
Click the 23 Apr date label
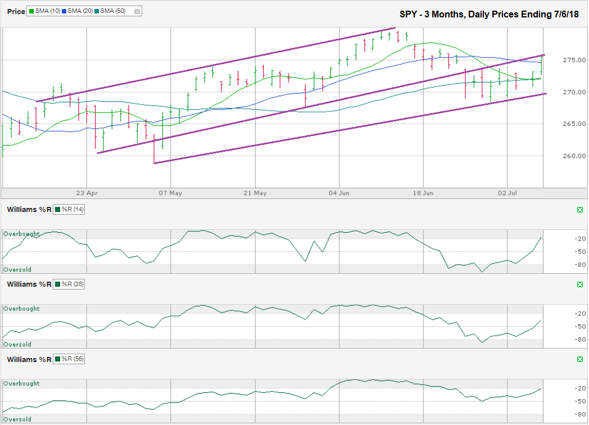point(87,193)
